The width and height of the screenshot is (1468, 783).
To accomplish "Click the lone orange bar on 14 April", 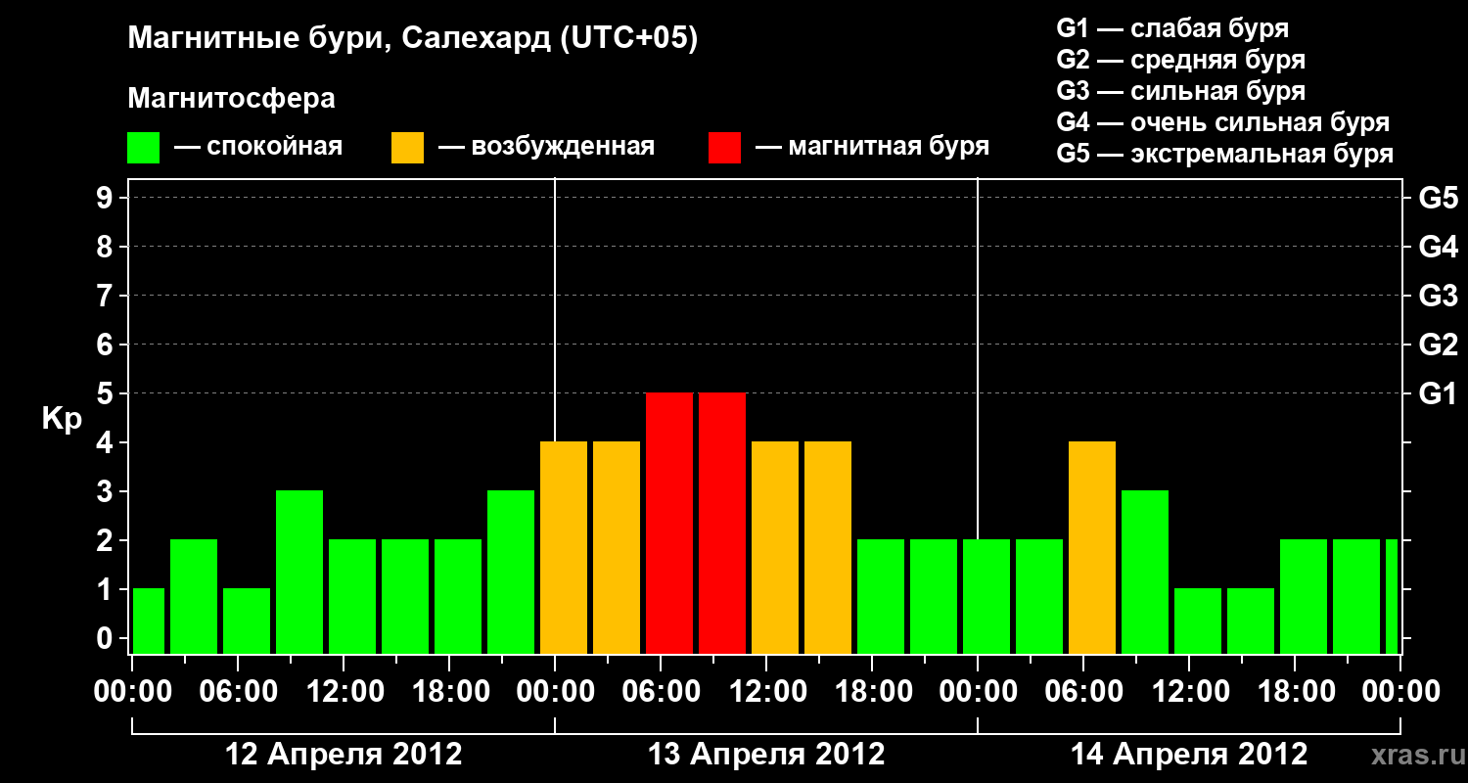I will click(x=1092, y=548).
